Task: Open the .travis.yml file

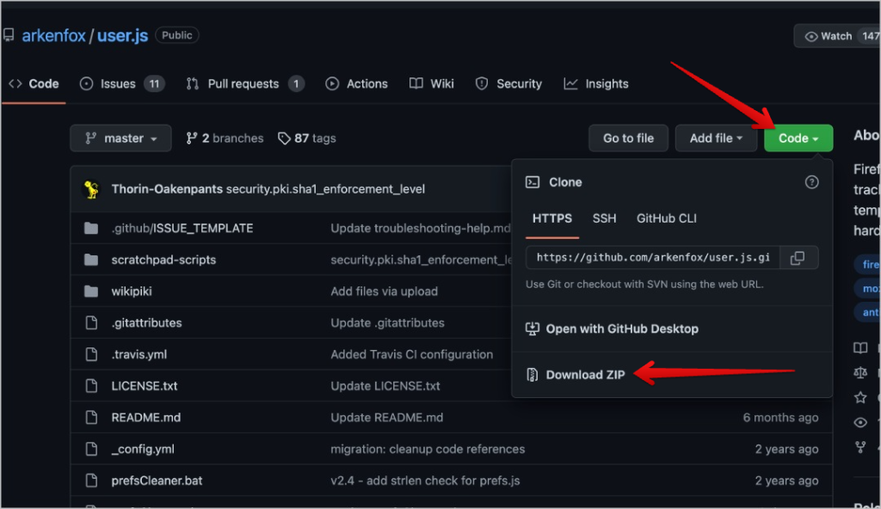Action: [139, 354]
